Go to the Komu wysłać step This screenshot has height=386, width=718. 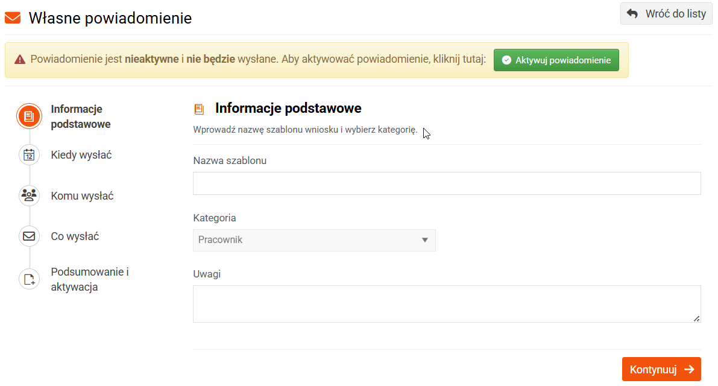tap(82, 196)
